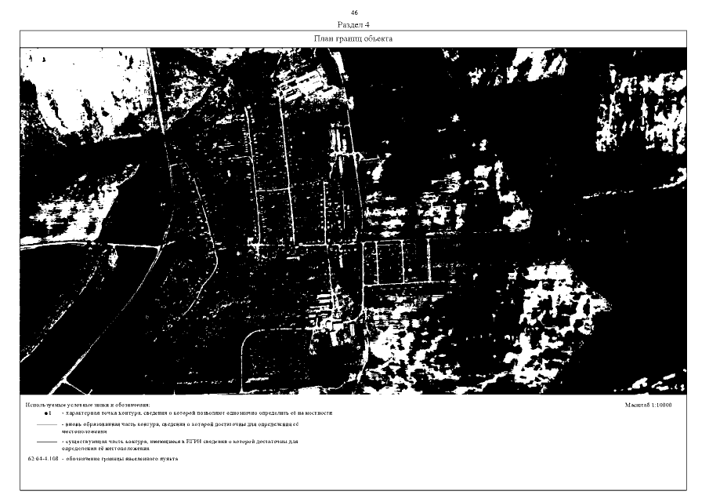The image size is (709, 502).
Task: Click the "существующая часть контура" legend description
Action: tap(180, 442)
